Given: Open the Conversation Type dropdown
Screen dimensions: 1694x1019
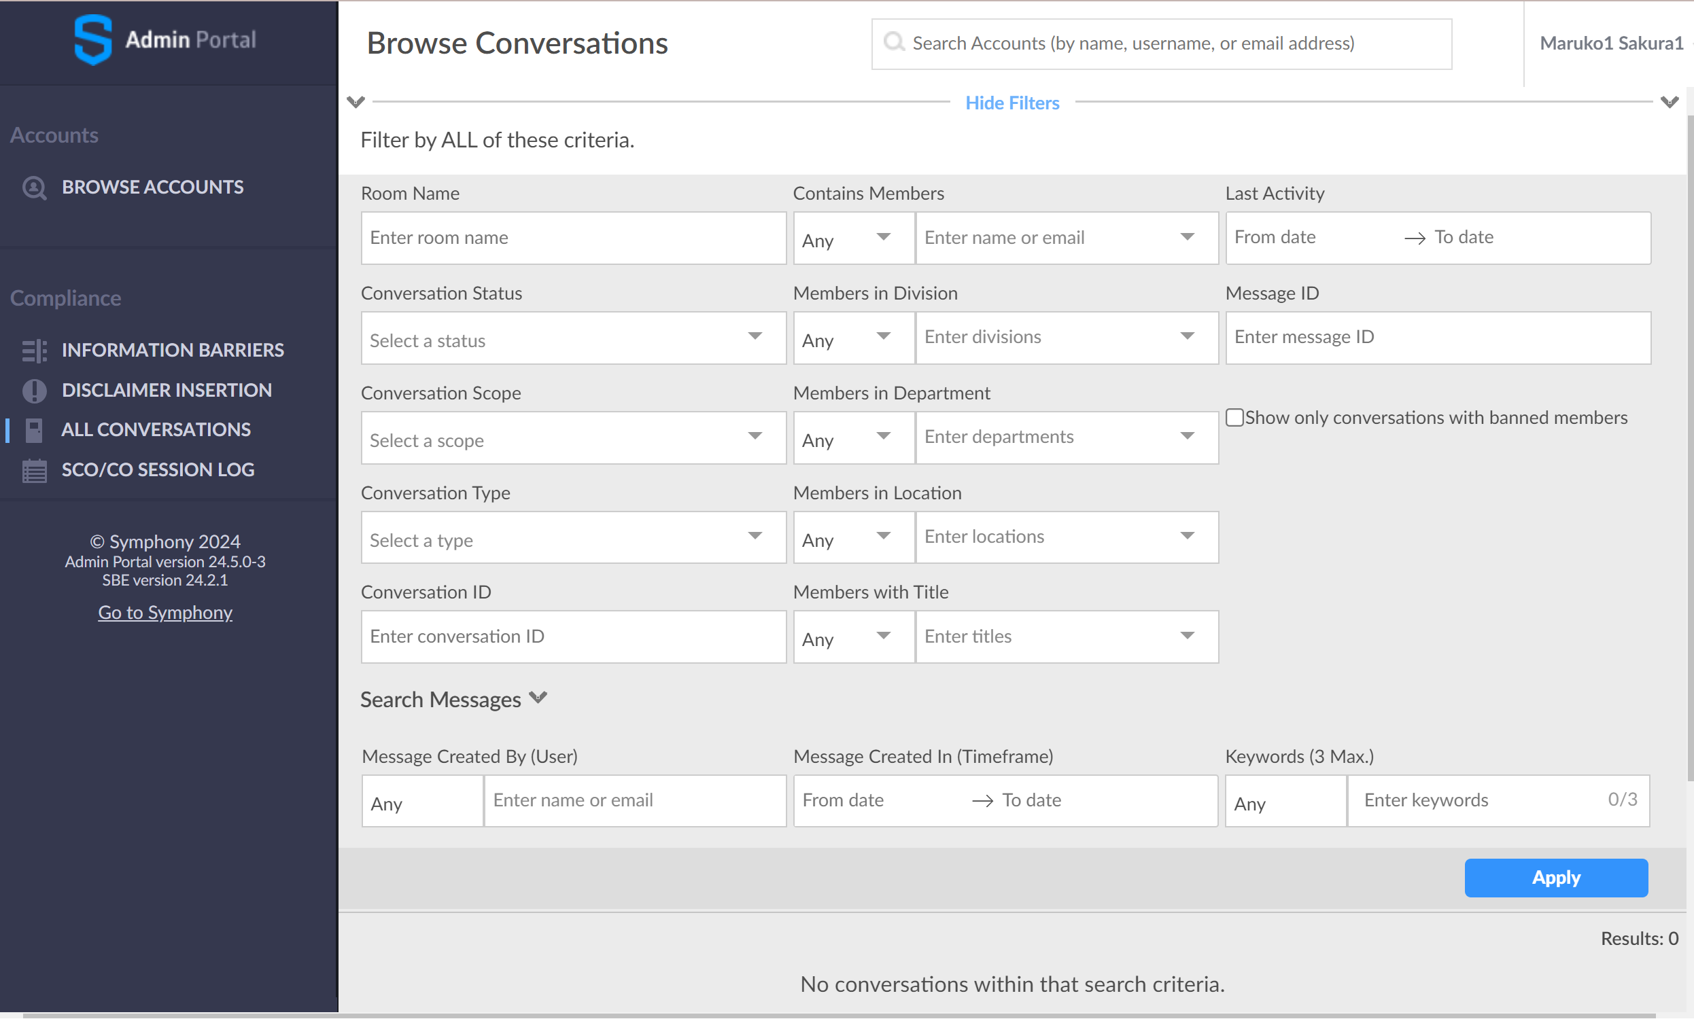Looking at the screenshot, I should (x=574, y=537).
